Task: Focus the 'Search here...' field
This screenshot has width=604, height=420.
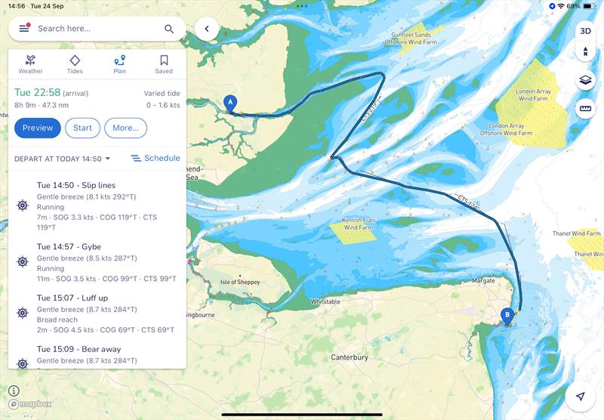Action: coord(97,29)
